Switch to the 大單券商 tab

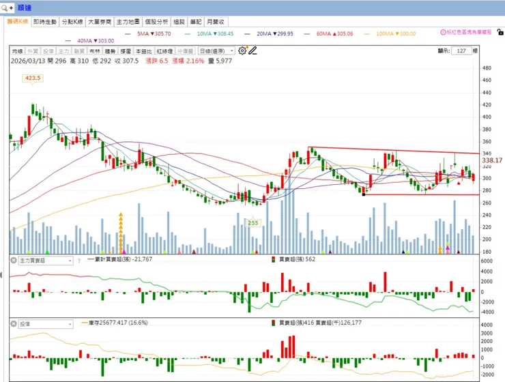[100, 22]
